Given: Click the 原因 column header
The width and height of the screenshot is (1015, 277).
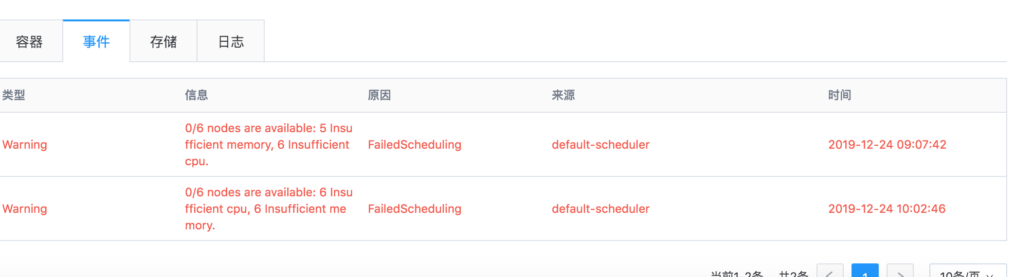Looking at the screenshot, I should click(x=380, y=95).
